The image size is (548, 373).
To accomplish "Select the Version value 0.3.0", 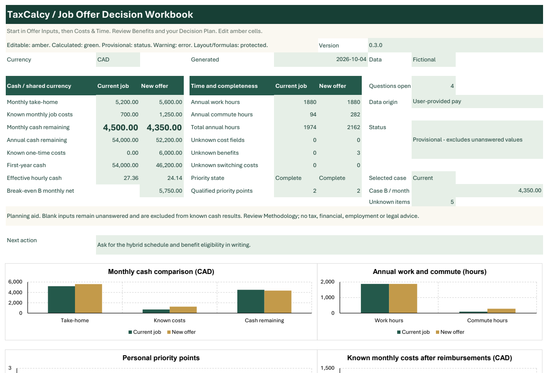I will 455,45.
